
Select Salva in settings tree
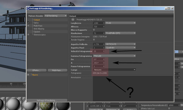click(36, 23)
